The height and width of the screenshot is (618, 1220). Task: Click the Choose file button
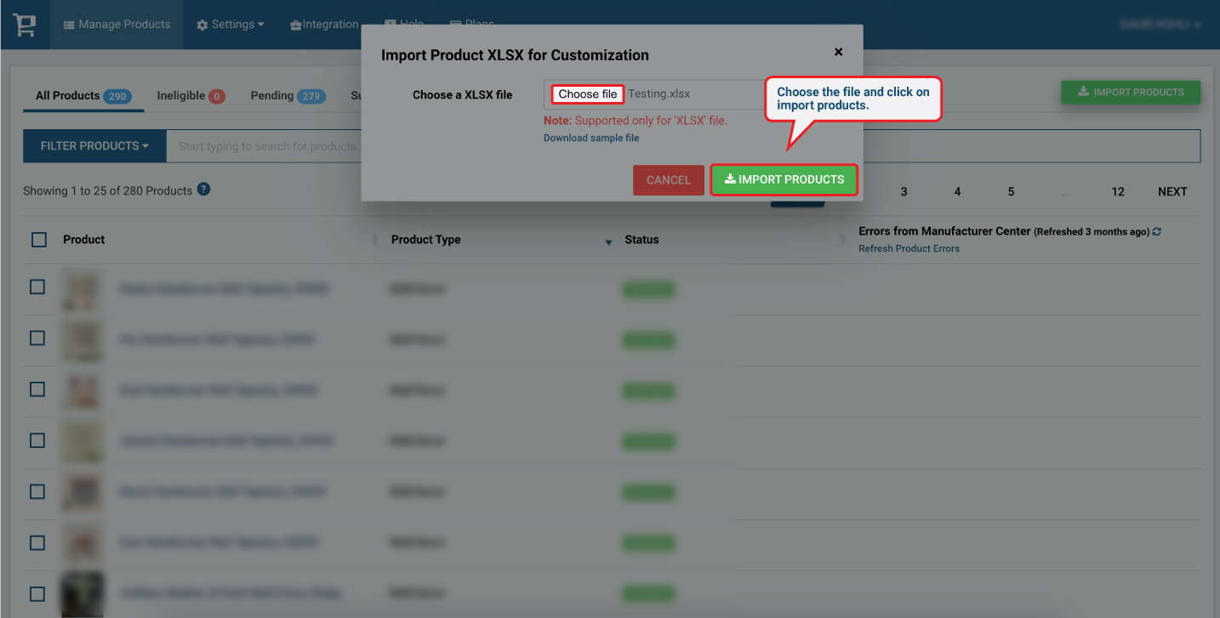(x=587, y=94)
